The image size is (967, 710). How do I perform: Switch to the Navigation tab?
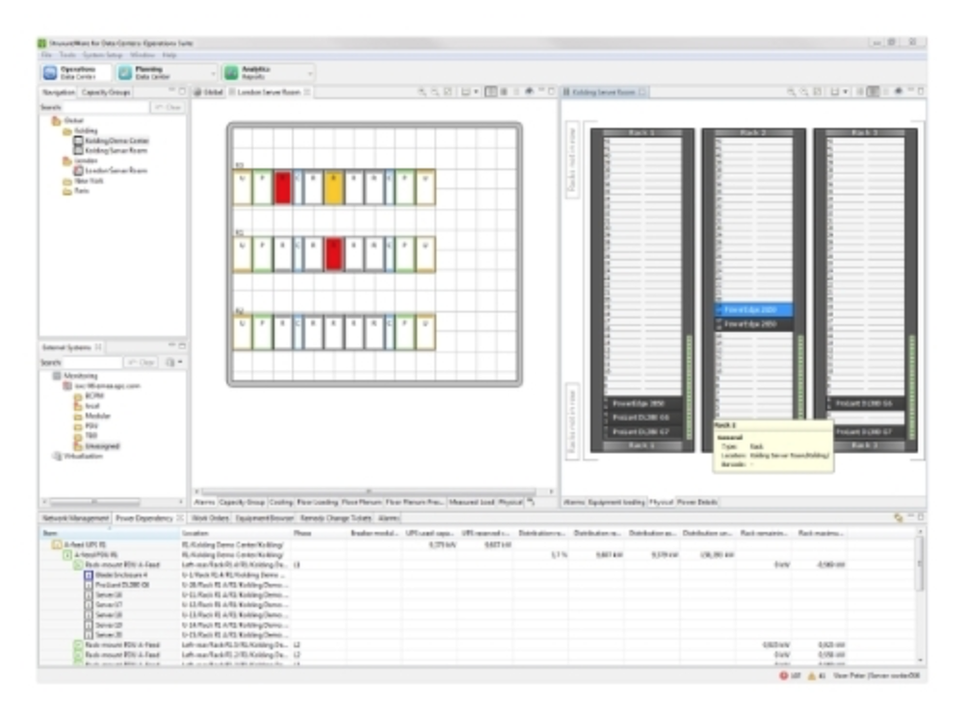tap(59, 92)
